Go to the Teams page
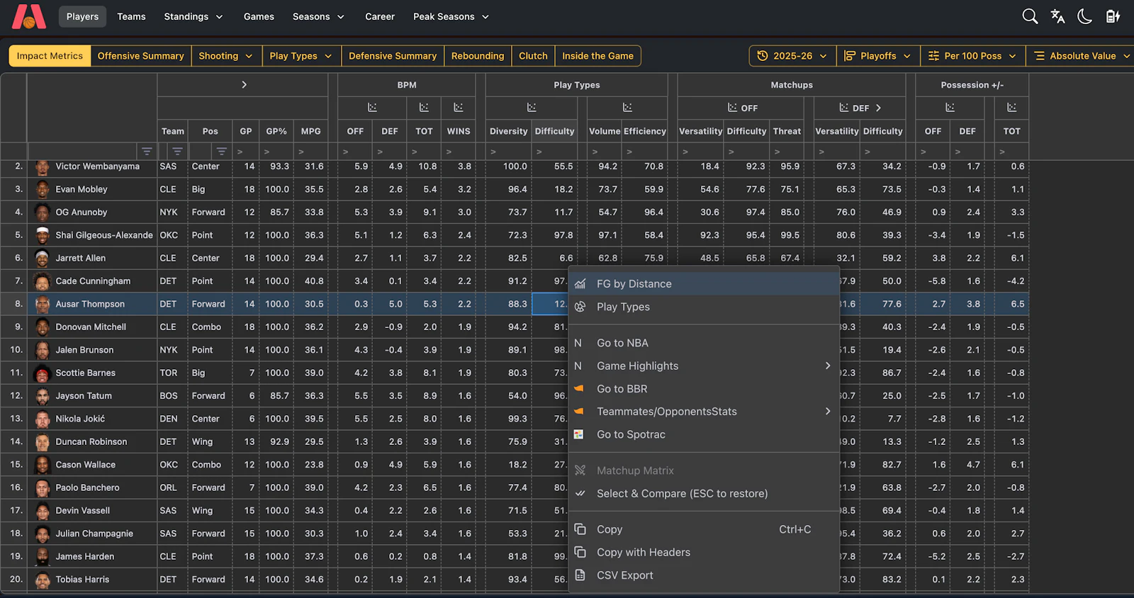Image resolution: width=1134 pixels, height=598 pixels. pyautogui.click(x=131, y=16)
